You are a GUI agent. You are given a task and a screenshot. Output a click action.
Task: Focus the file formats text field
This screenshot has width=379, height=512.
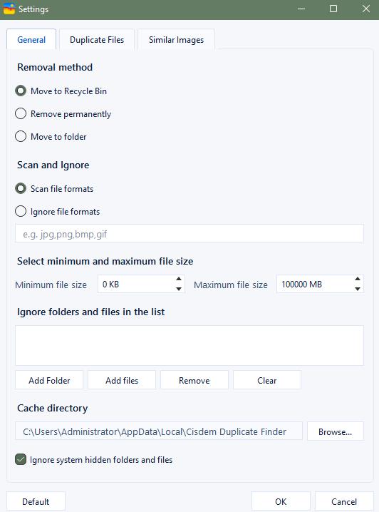pos(189,233)
